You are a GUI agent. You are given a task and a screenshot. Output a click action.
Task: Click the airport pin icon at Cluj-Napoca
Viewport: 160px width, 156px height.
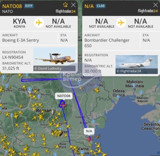click(x=30, y=89)
